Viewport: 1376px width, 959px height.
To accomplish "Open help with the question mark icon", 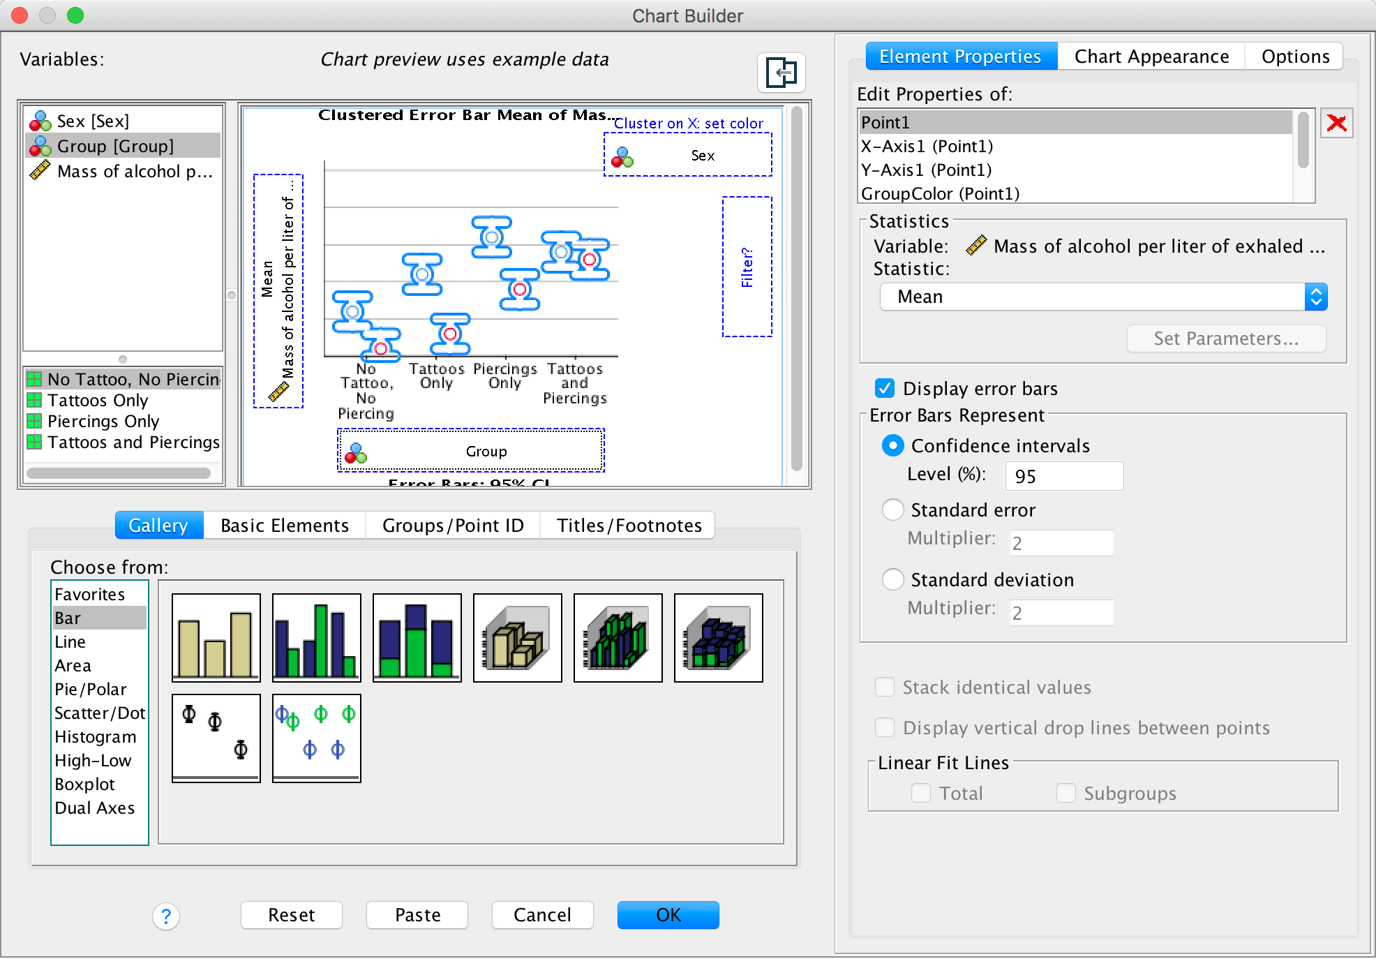I will click(x=166, y=916).
